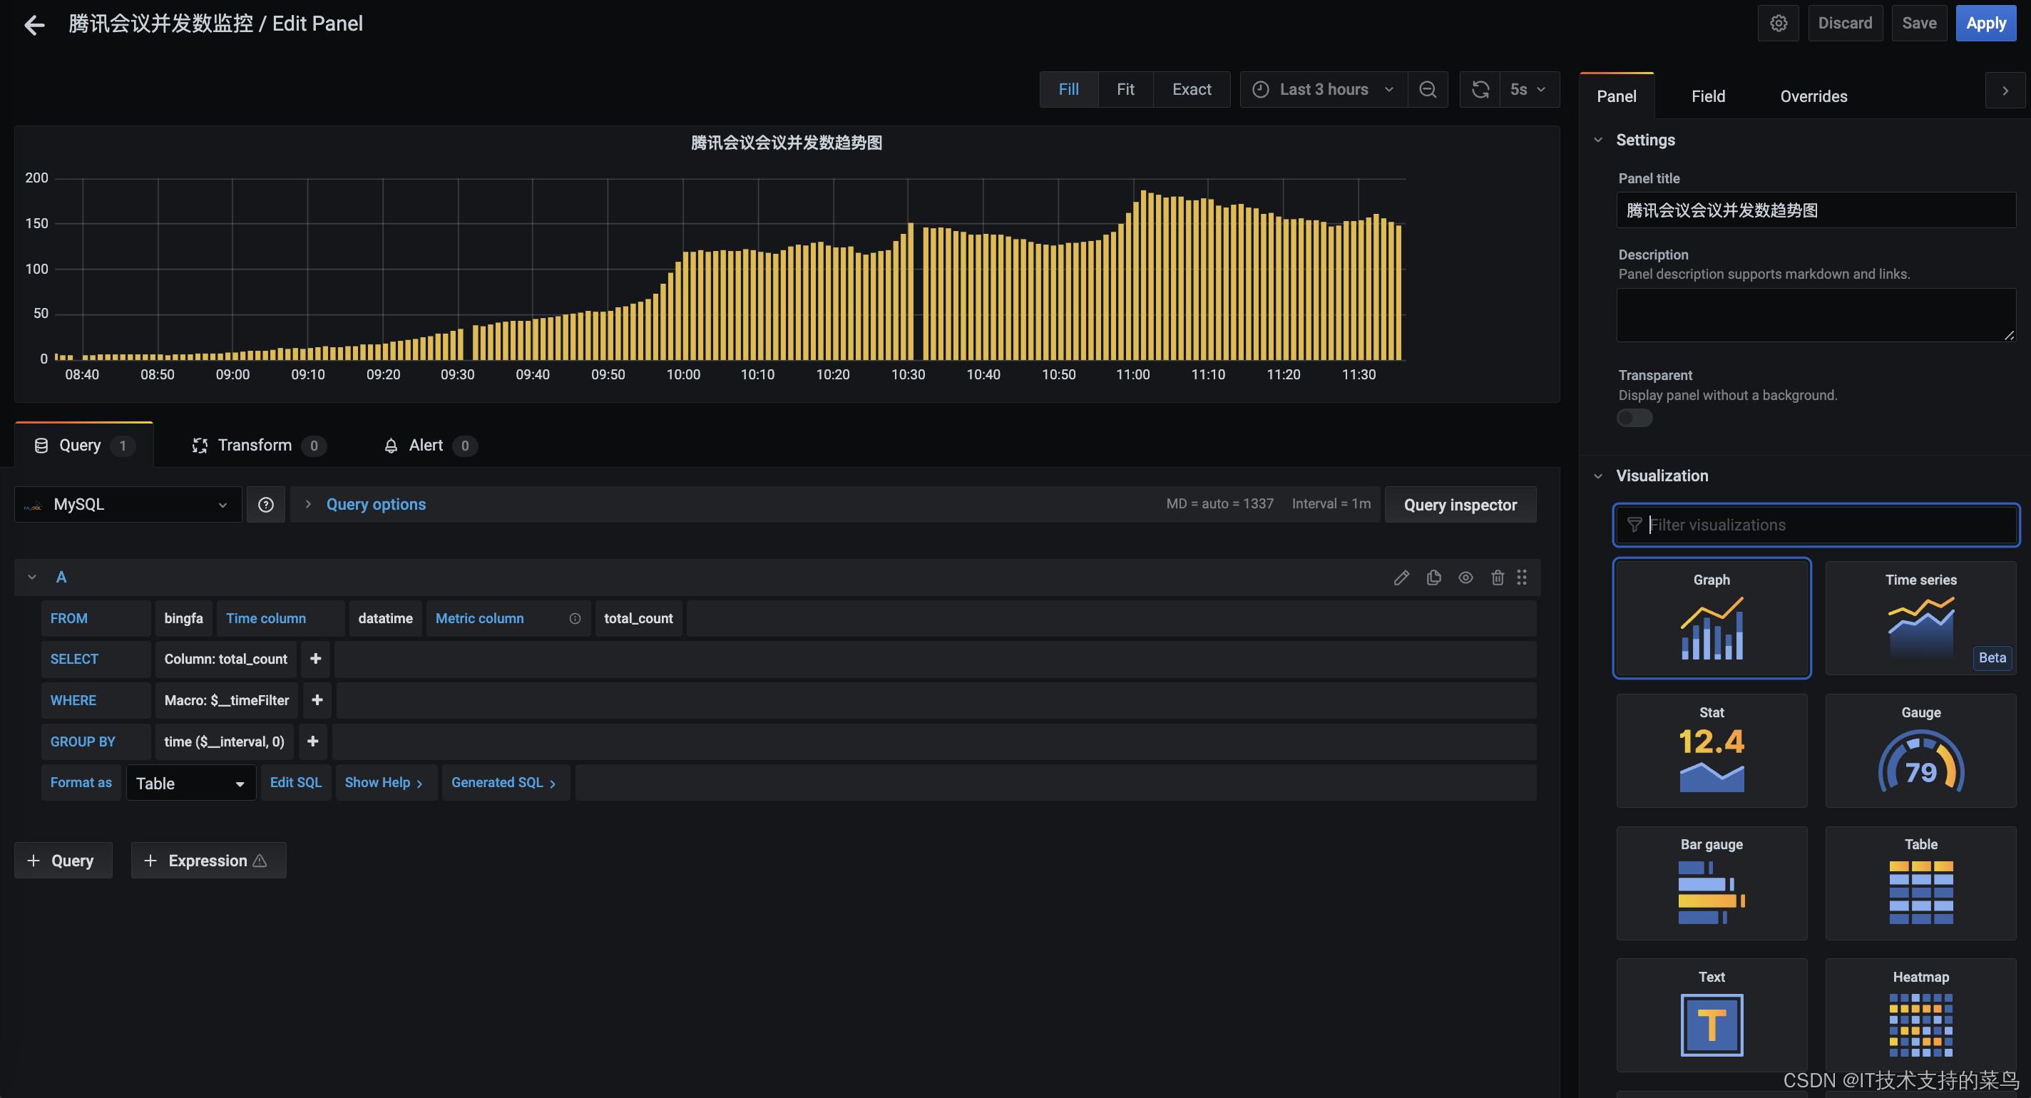The height and width of the screenshot is (1098, 2031).
Task: Choose the Stat visualization
Action: (x=1712, y=751)
